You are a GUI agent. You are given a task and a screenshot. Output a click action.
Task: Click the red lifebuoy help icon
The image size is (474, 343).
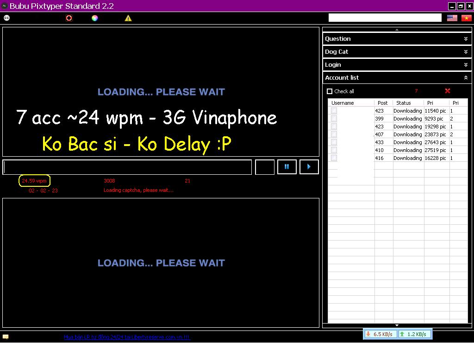[x=69, y=18]
